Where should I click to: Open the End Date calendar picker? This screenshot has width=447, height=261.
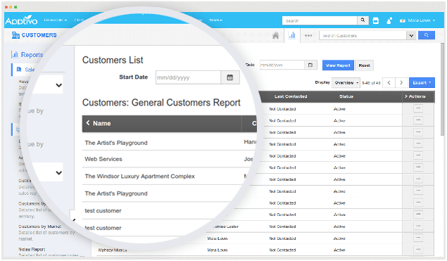pos(310,65)
